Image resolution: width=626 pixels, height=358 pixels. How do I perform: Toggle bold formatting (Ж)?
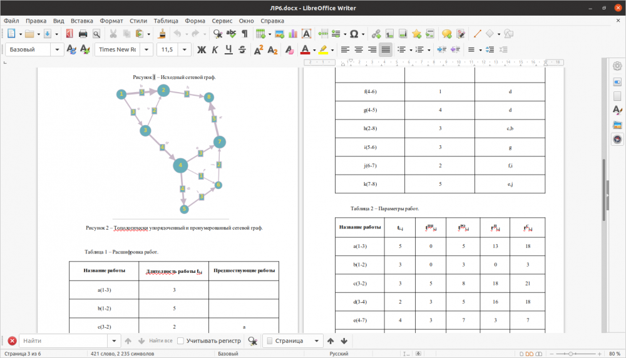click(x=202, y=49)
